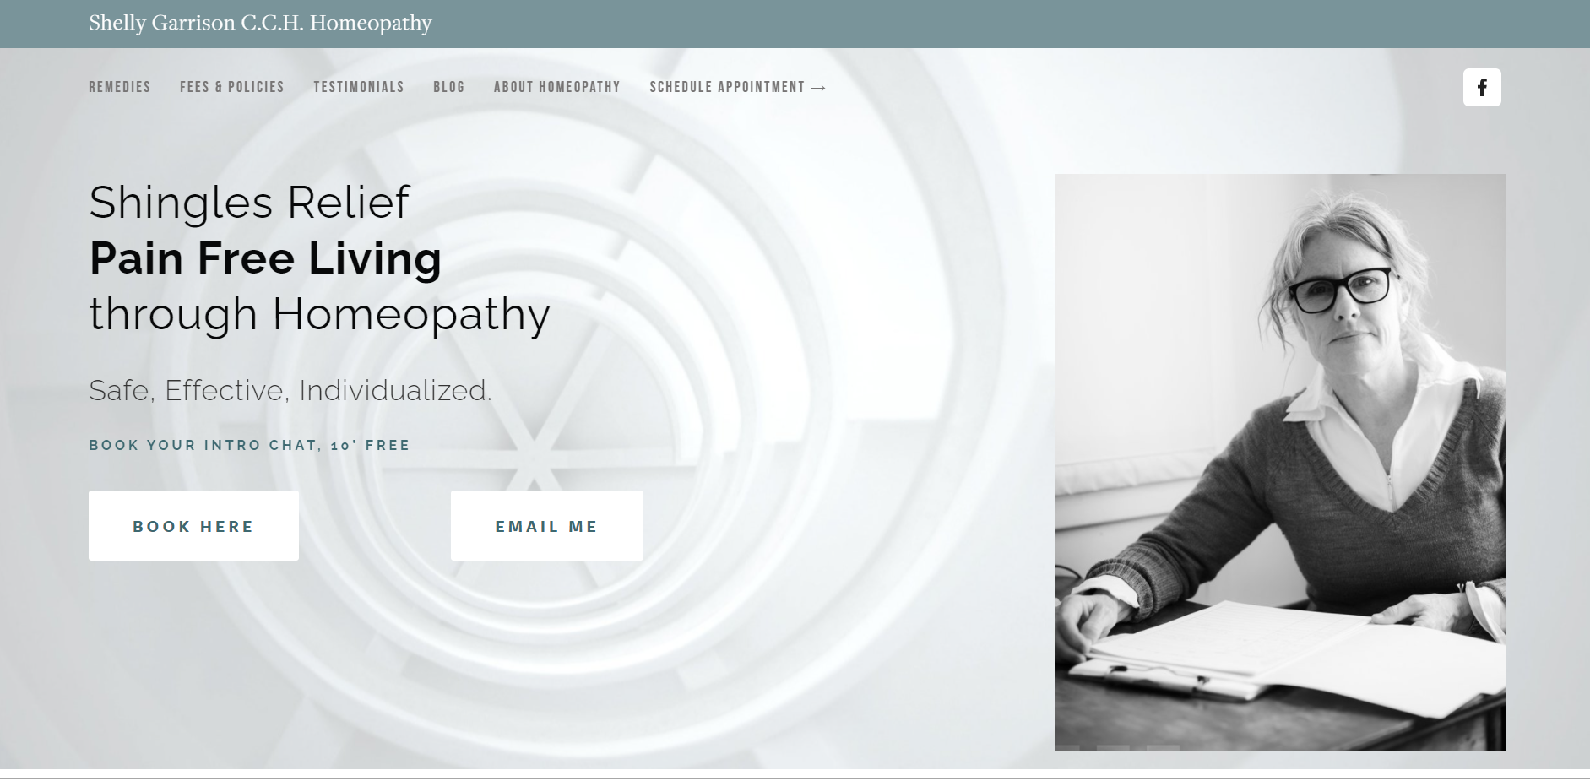Click the Safe, Effective, Individualized tagline
Image resolution: width=1590 pixels, height=781 pixels.
(x=290, y=390)
